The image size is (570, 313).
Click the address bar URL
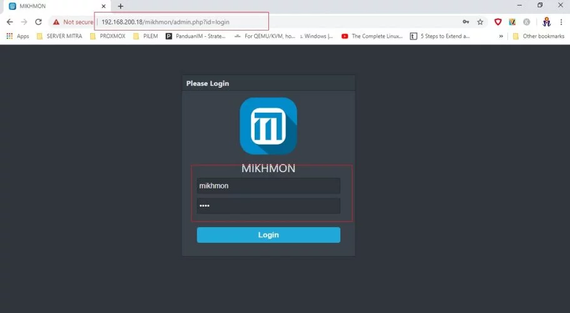click(x=165, y=22)
